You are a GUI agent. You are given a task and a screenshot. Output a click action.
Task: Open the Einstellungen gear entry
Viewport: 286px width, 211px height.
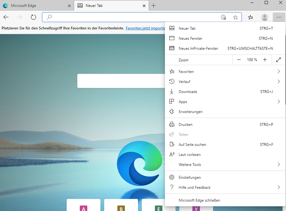point(172,177)
